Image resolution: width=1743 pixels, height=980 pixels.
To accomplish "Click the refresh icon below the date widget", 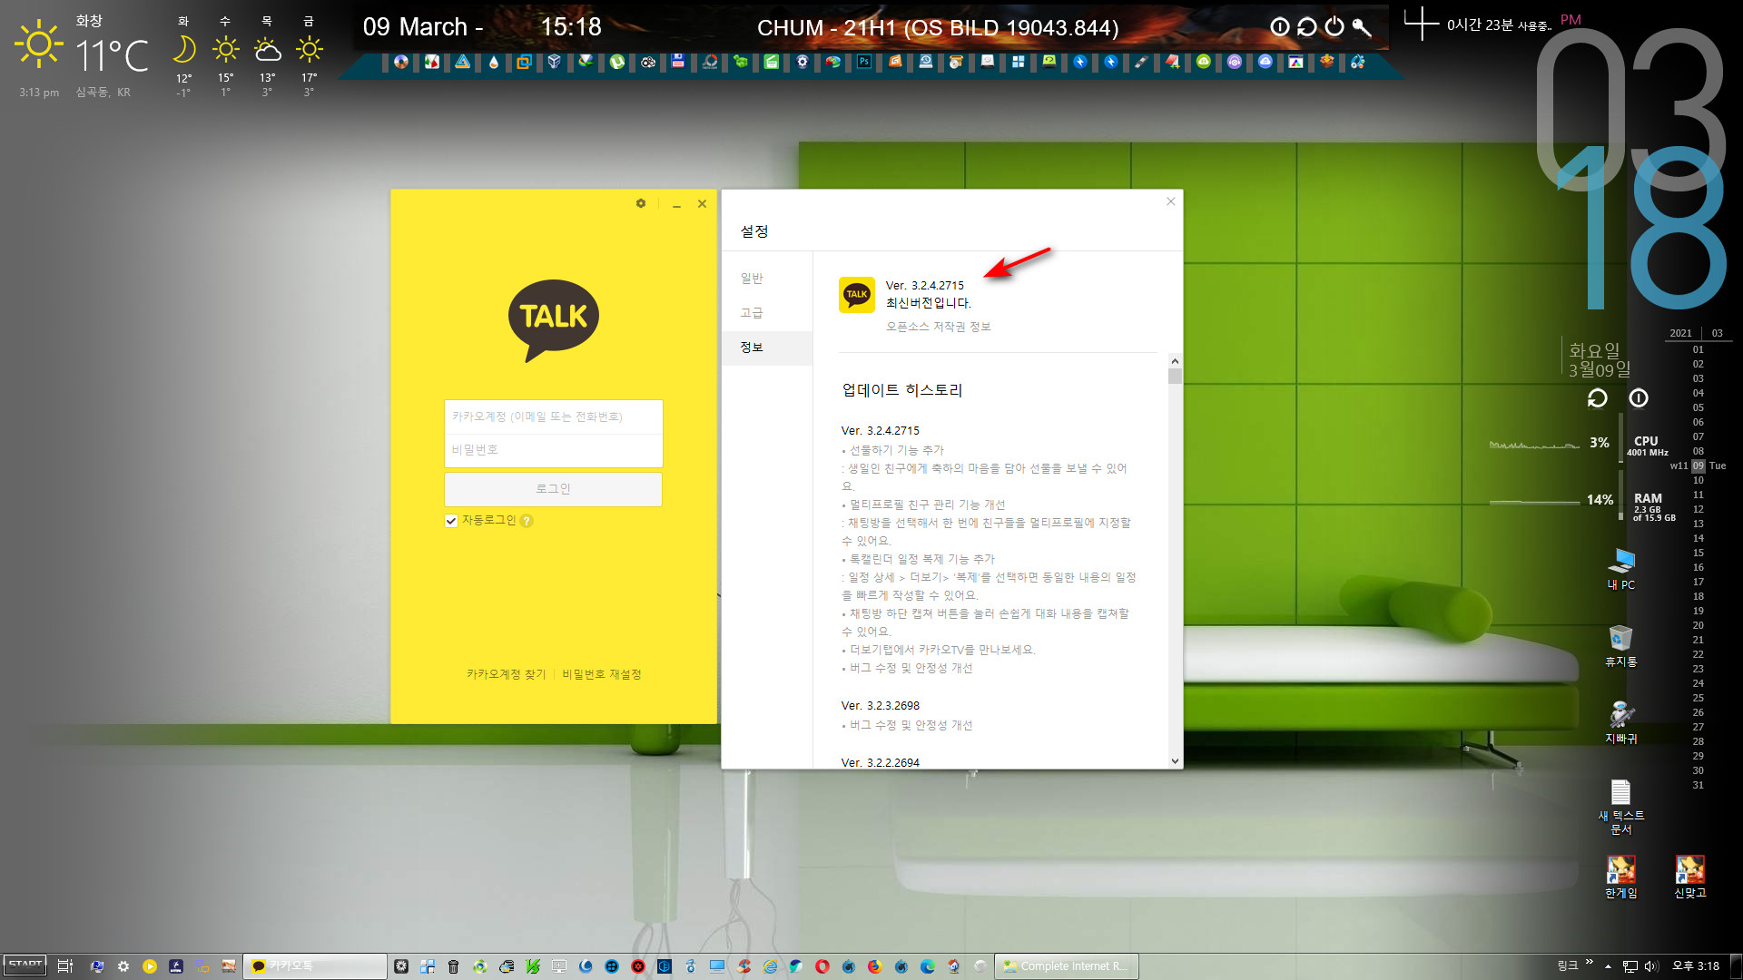I will [x=1597, y=398].
